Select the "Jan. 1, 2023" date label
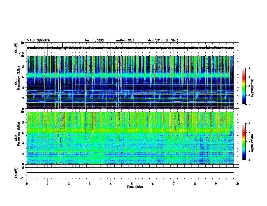267x206 pixels. tap(94, 40)
